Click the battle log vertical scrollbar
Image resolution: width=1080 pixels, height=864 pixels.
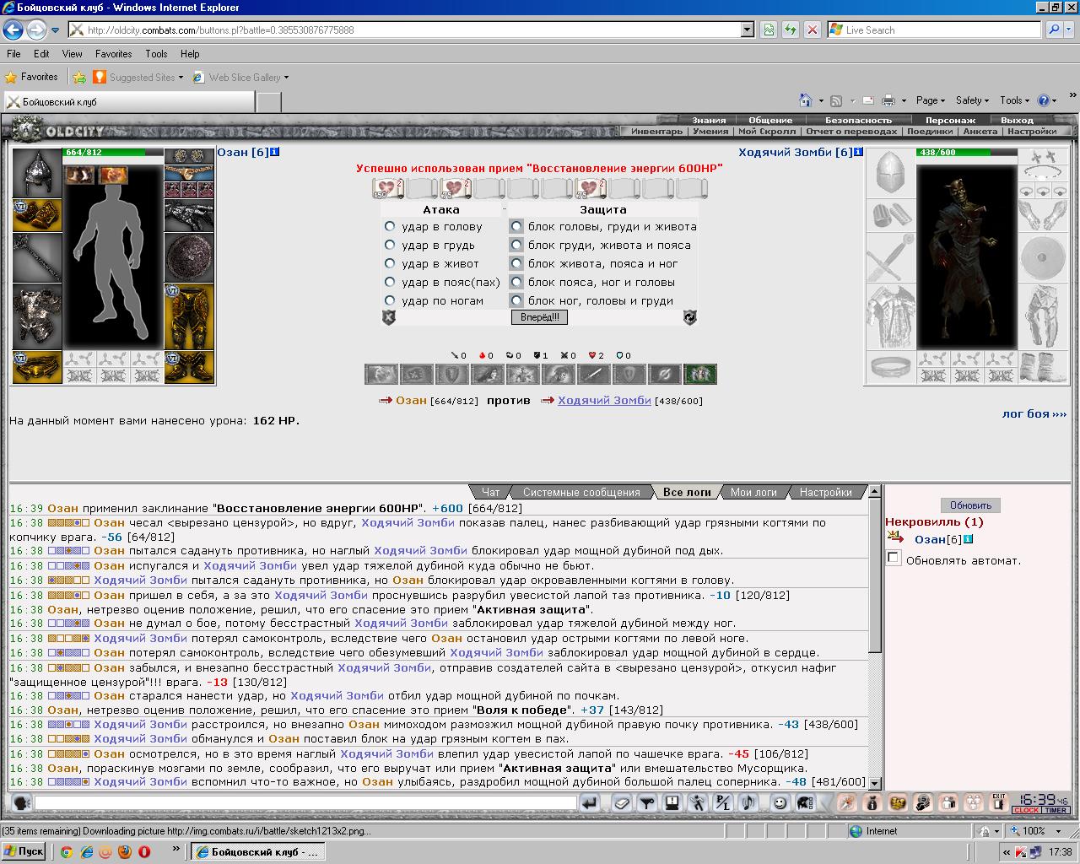click(875, 638)
